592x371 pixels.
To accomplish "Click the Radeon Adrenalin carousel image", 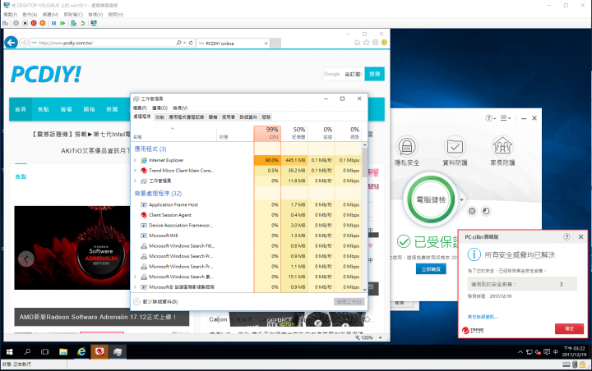I will [x=72, y=248].
